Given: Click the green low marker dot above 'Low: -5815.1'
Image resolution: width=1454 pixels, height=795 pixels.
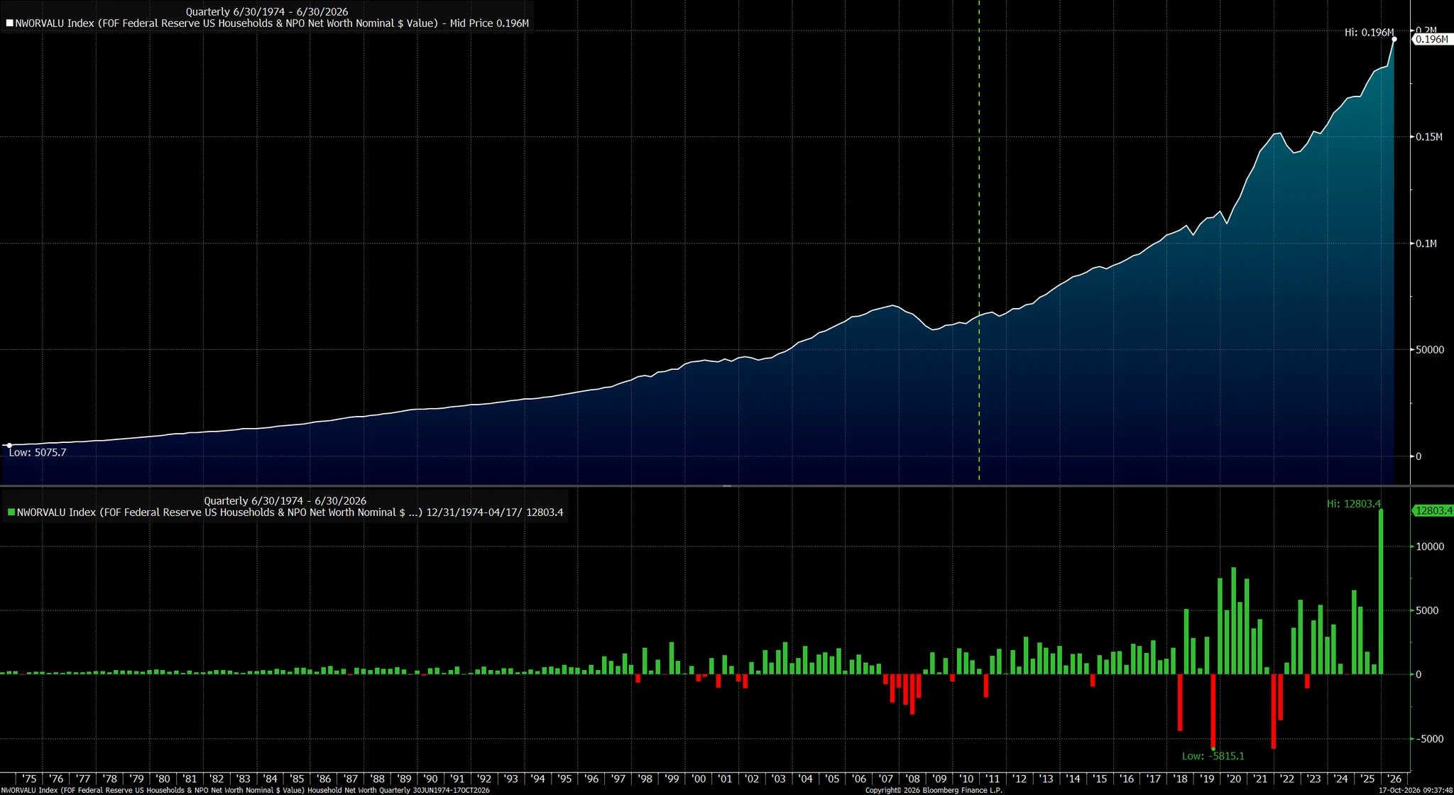Looking at the screenshot, I should (x=1213, y=749).
